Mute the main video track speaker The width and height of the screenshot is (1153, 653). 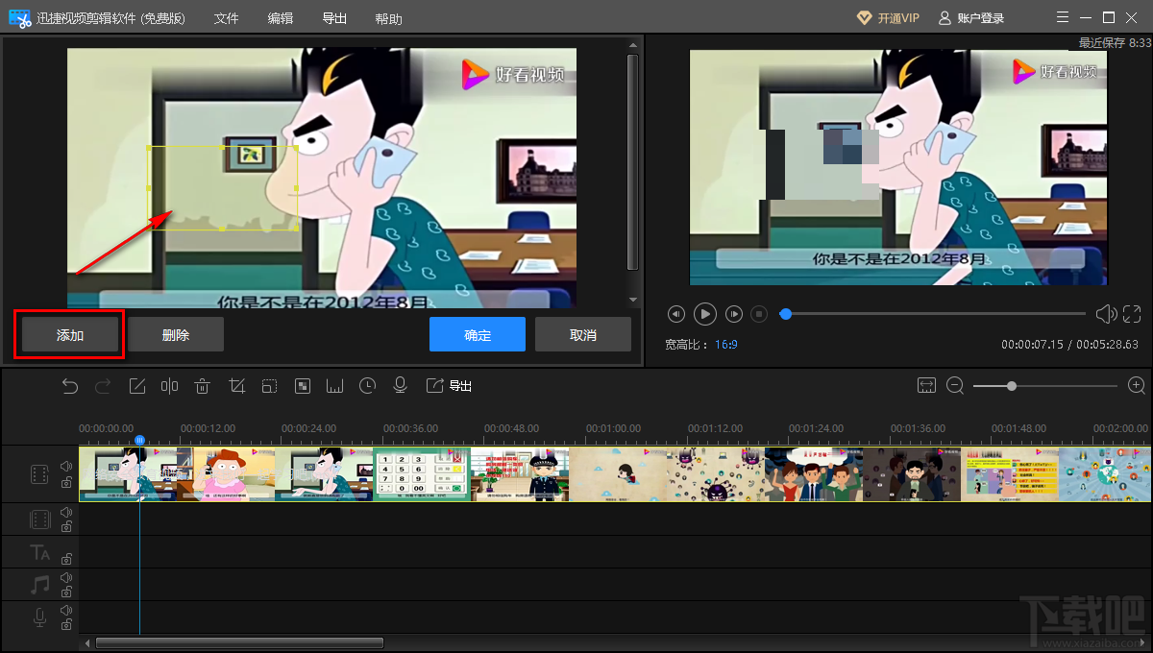coord(66,466)
